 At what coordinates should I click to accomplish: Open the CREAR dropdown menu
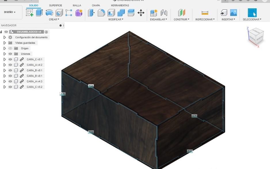click(x=54, y=20)
